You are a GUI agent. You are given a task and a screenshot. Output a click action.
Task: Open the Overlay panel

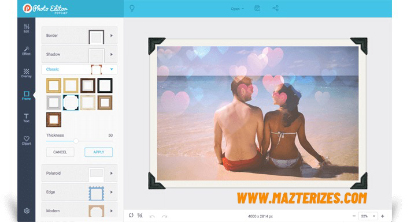pos(27,73)
